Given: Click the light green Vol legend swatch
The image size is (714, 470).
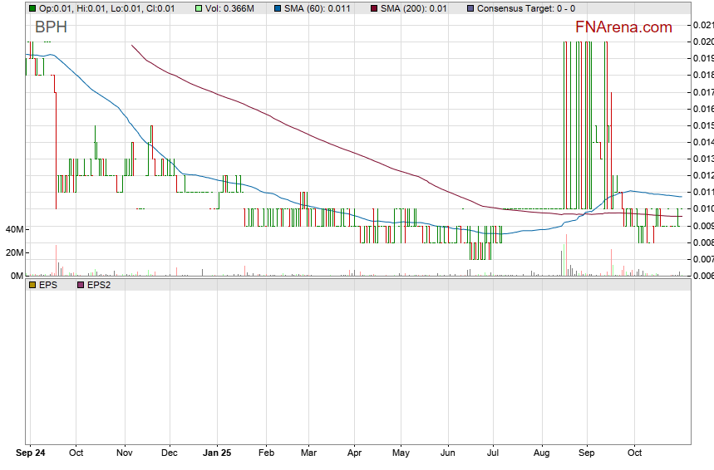Looking at the screenshot, I should pos(199,8).
